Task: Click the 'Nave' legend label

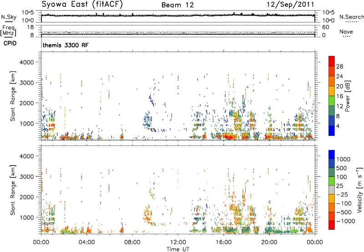Action: coord(346,31)
